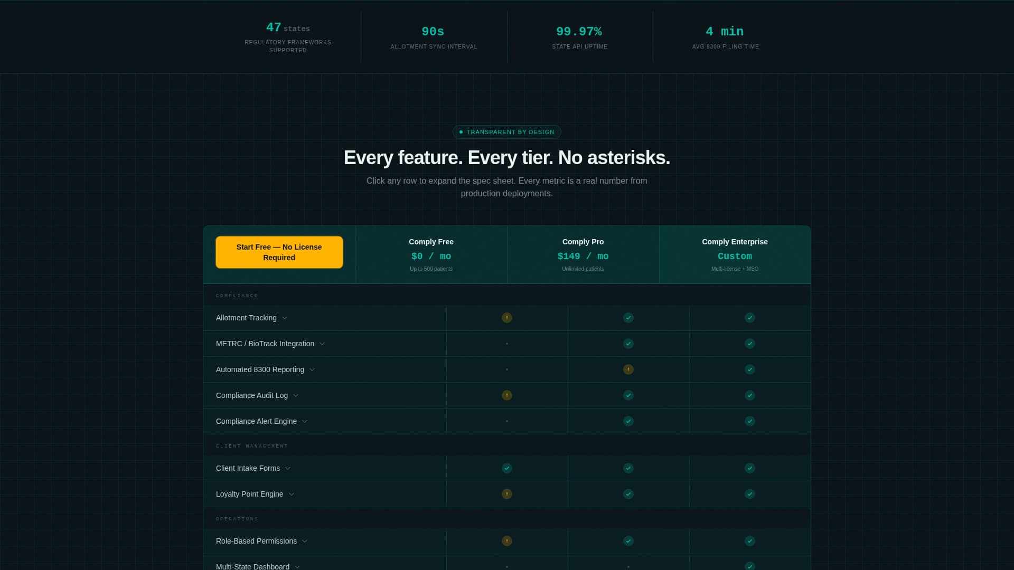Click Compliance Audit Log partial icon in Free column

point(507,395)
